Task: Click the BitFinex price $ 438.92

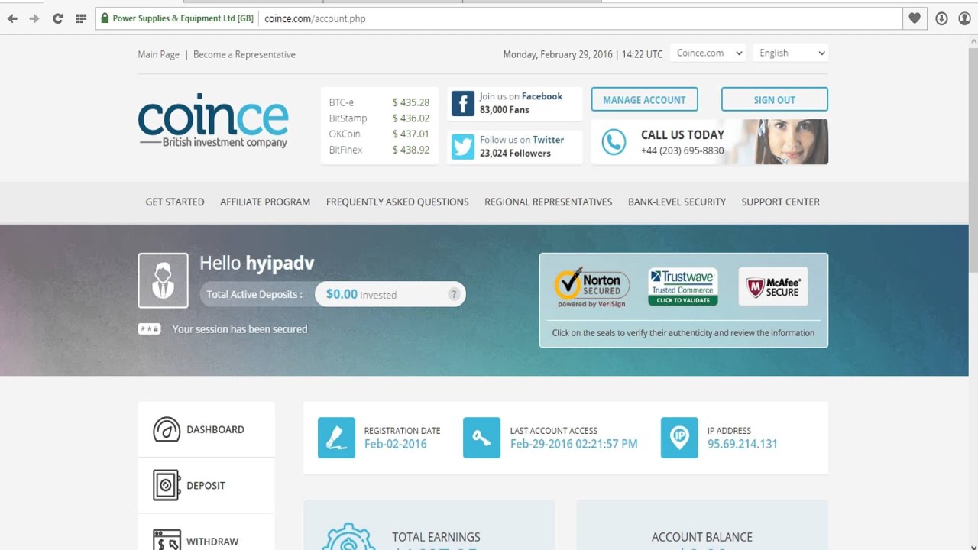Action: 411,150
